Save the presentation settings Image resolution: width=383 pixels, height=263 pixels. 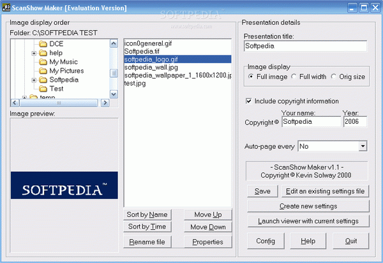[262, 192]
